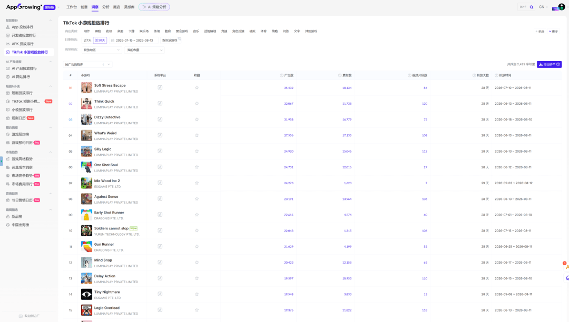Open the Soft Stress Escape game link
This screenshot has width=569, height=322.
coord(110,85)
